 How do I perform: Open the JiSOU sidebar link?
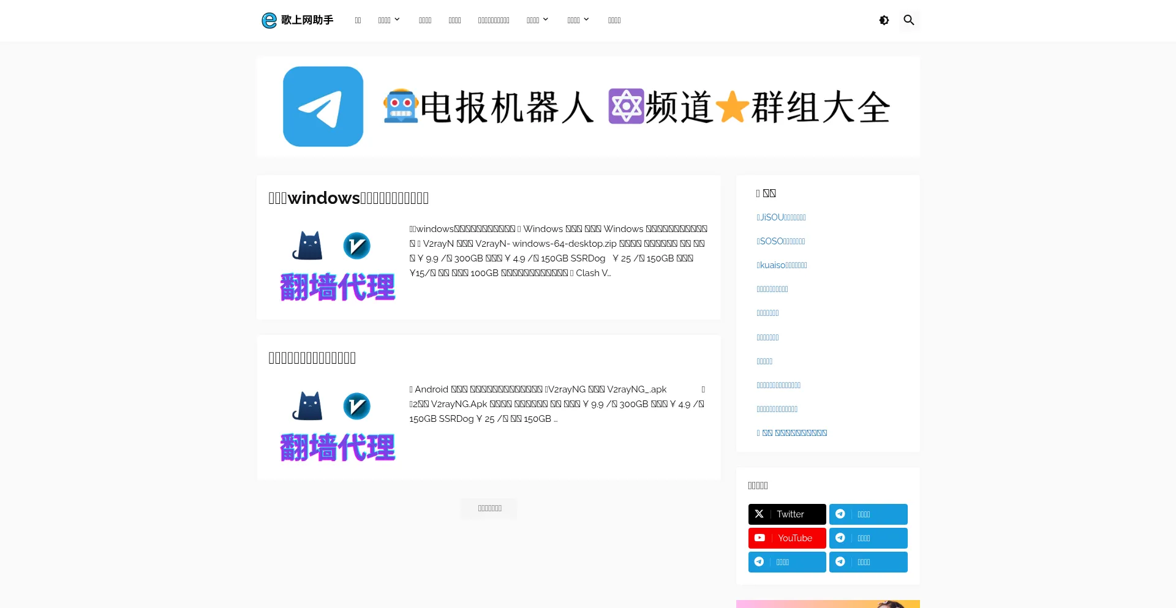tap(781, 217)
